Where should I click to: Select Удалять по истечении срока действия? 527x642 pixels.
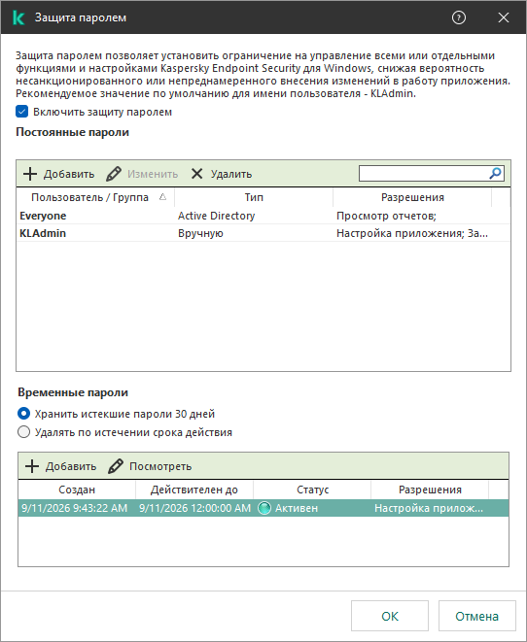(23, 432)
